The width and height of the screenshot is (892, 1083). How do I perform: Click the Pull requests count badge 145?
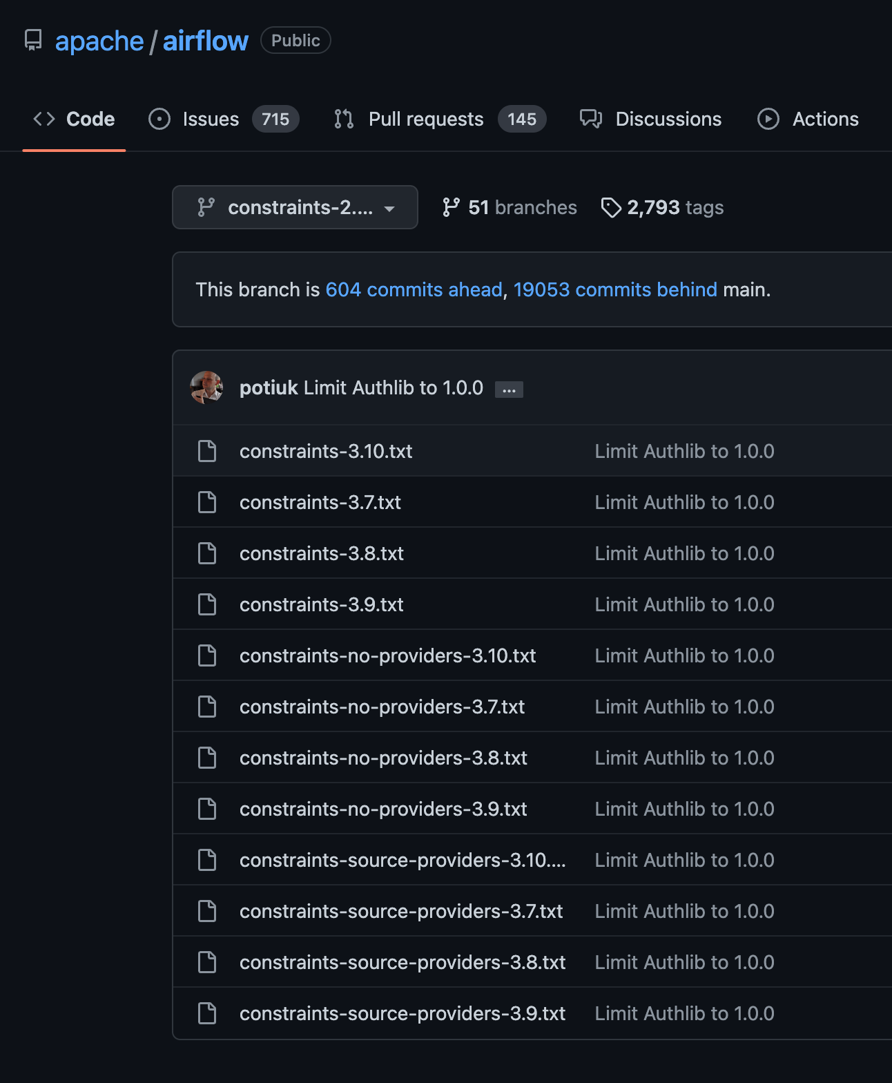tap(522, 119)
